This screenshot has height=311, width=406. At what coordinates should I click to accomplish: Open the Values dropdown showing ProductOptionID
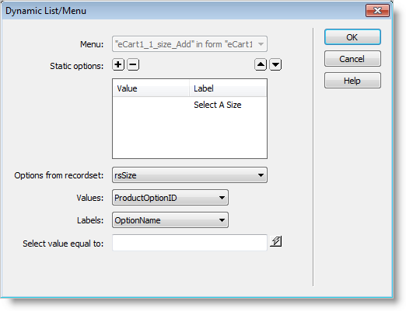(x=170, y=198)
